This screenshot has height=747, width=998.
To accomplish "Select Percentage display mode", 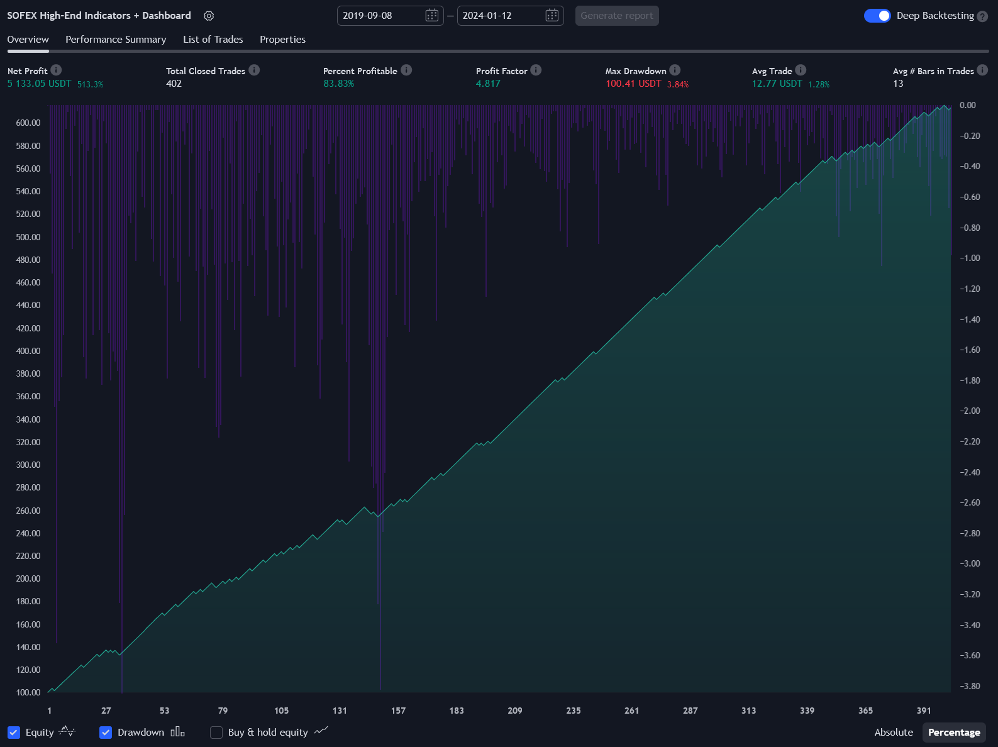I will coord(953,733).
